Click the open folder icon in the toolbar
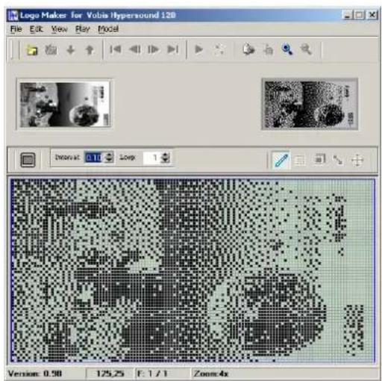The width and height of the screenshot is (382, 381). tap(32, 50)
